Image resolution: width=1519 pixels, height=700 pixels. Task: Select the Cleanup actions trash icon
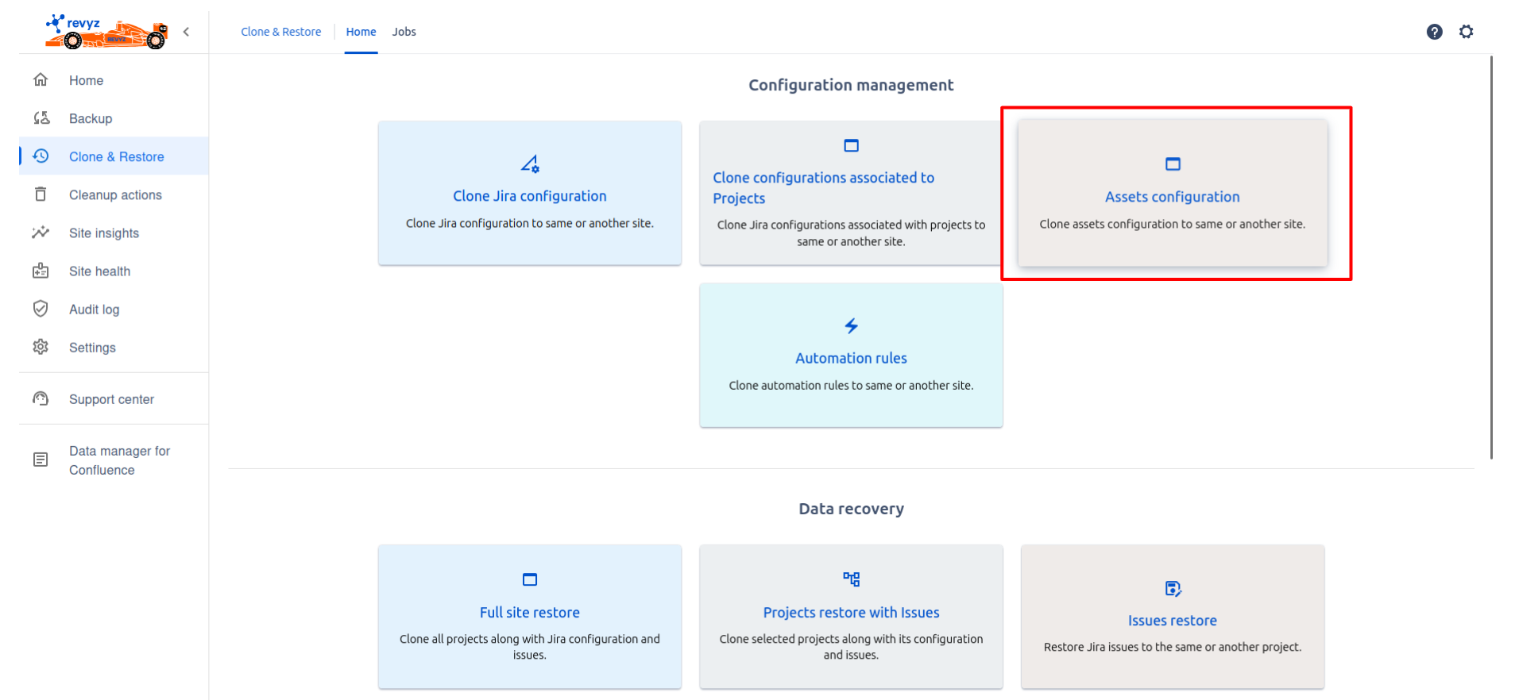(x=41, y=194)
